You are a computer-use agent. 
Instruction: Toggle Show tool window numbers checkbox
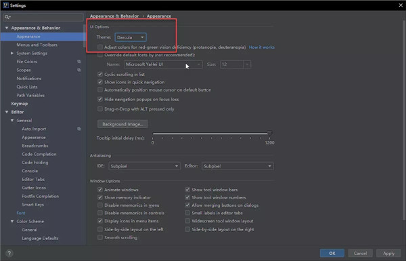click(x=187, y=197)
